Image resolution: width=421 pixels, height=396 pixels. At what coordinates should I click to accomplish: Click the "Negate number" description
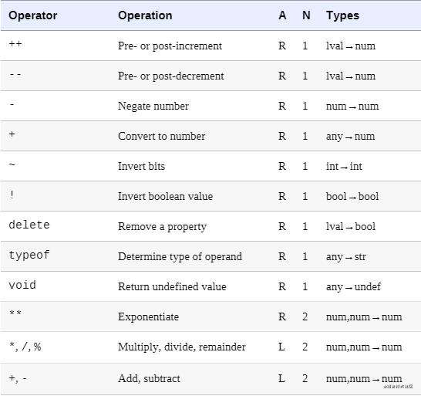(153, 106)
